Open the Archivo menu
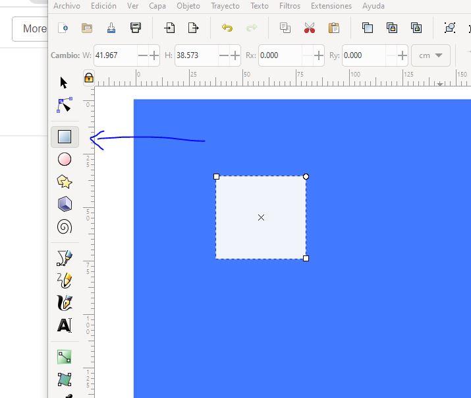The image size is (471, 398). pos(67,6)
